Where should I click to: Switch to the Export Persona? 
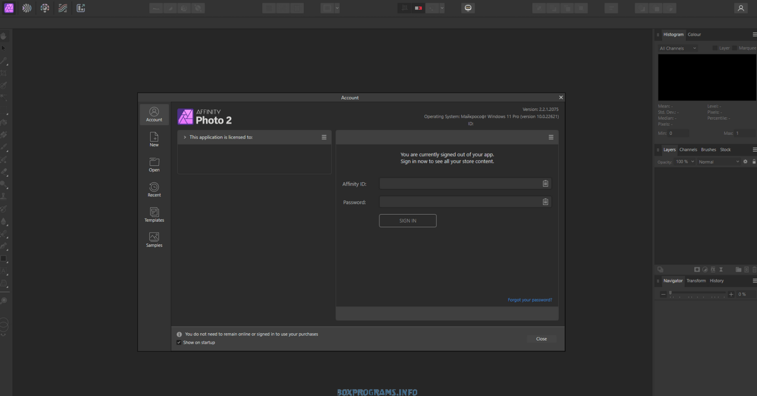click(x=81, y=8)
